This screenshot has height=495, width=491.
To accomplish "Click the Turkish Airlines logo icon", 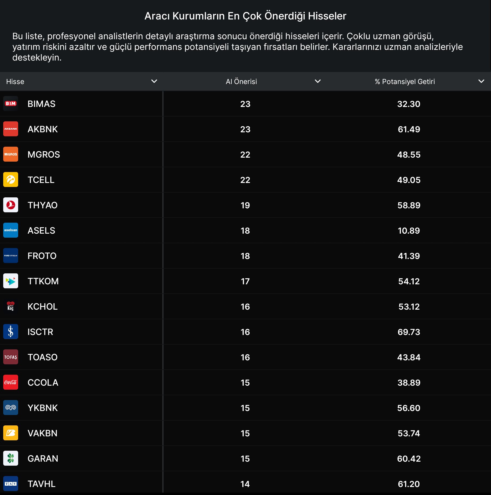I will [11, 205].
